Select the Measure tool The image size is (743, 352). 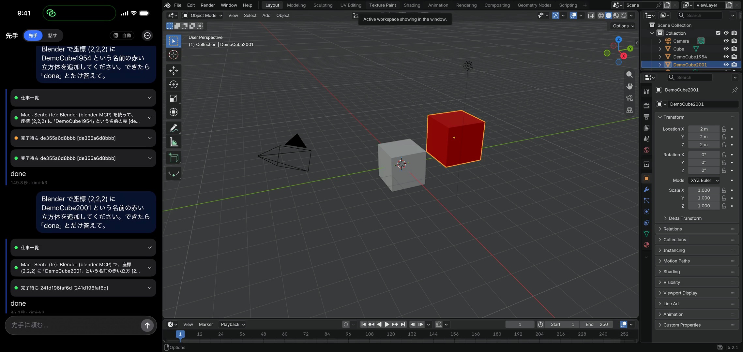174,142
